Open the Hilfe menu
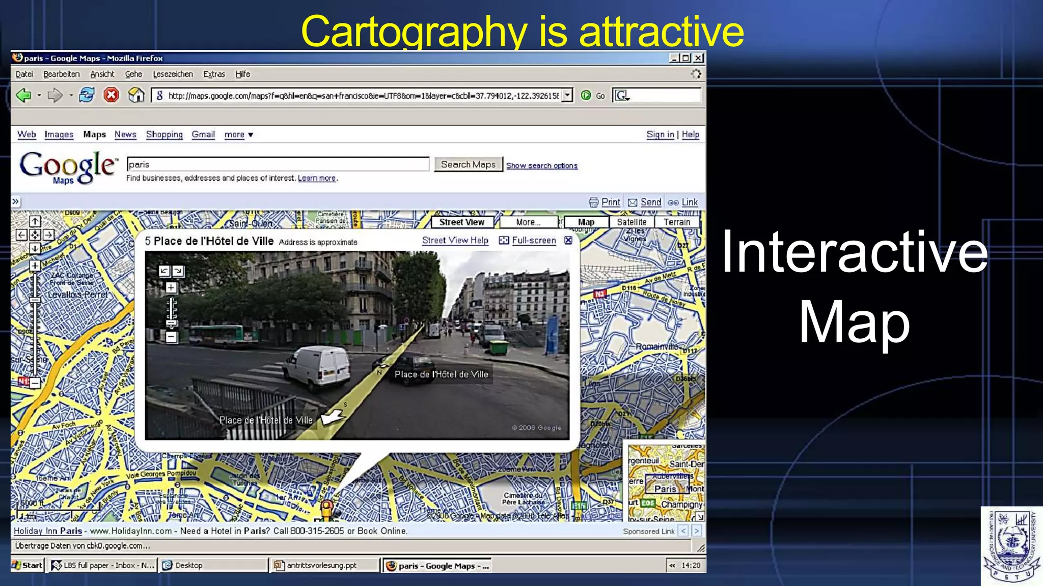Screen dimensions: 1043x586 point(242,74)
